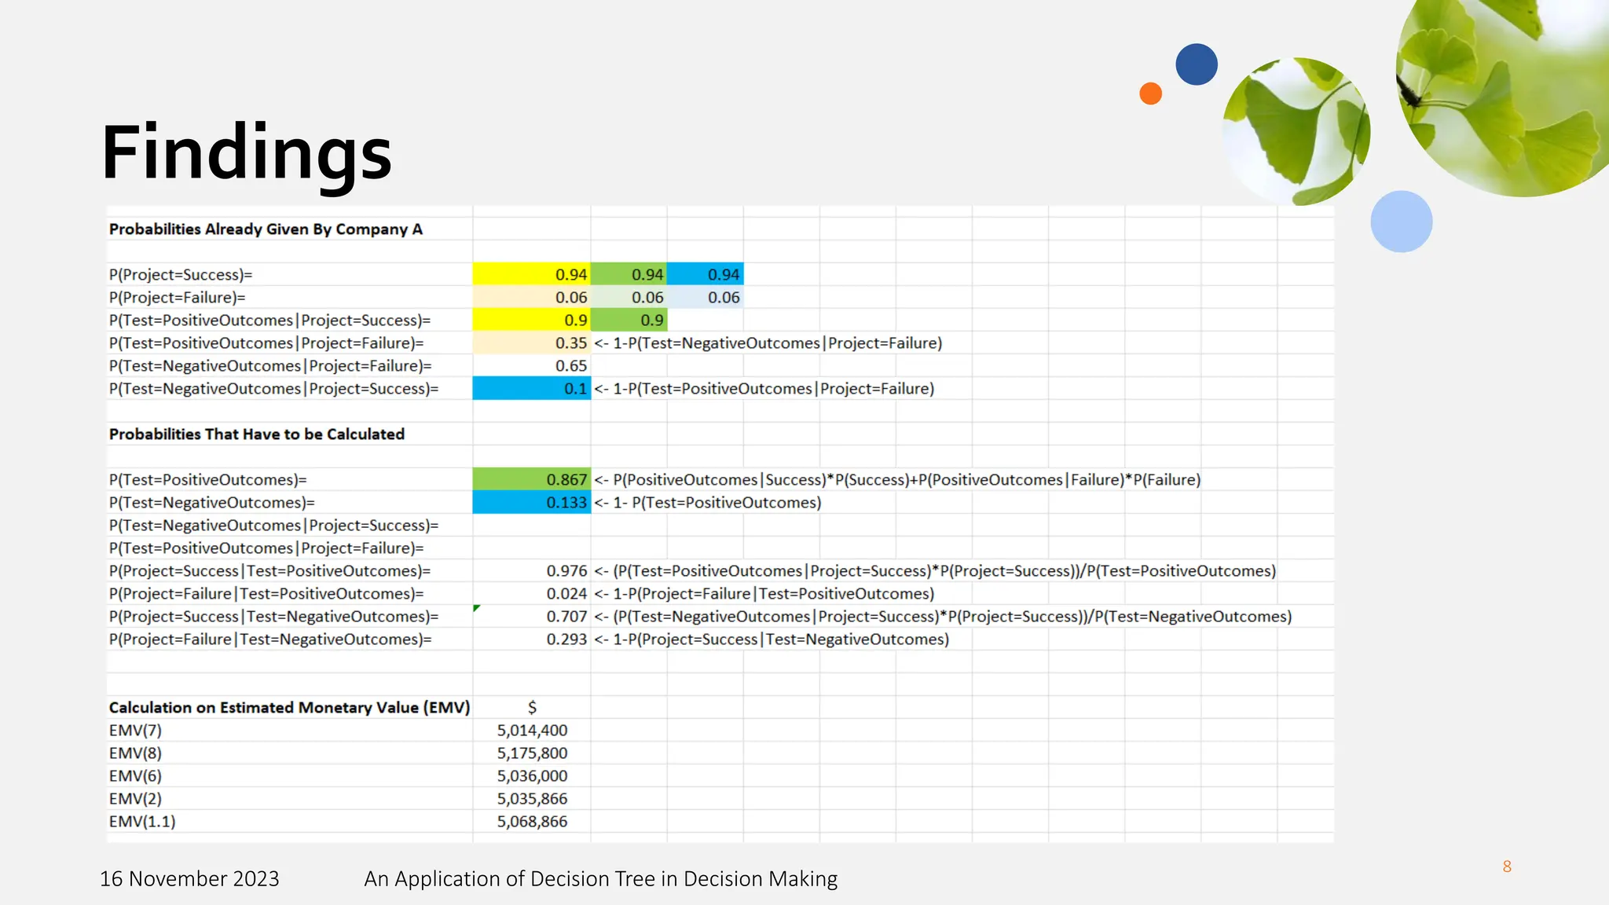Click the 0.976 posterior probability cell

pos(566,571)
